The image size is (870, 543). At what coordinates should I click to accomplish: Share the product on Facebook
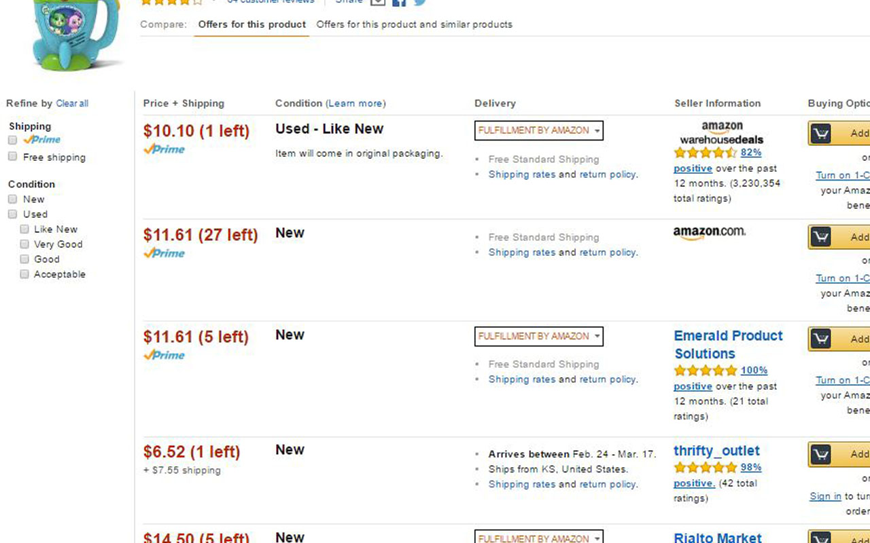click(399, 2)
